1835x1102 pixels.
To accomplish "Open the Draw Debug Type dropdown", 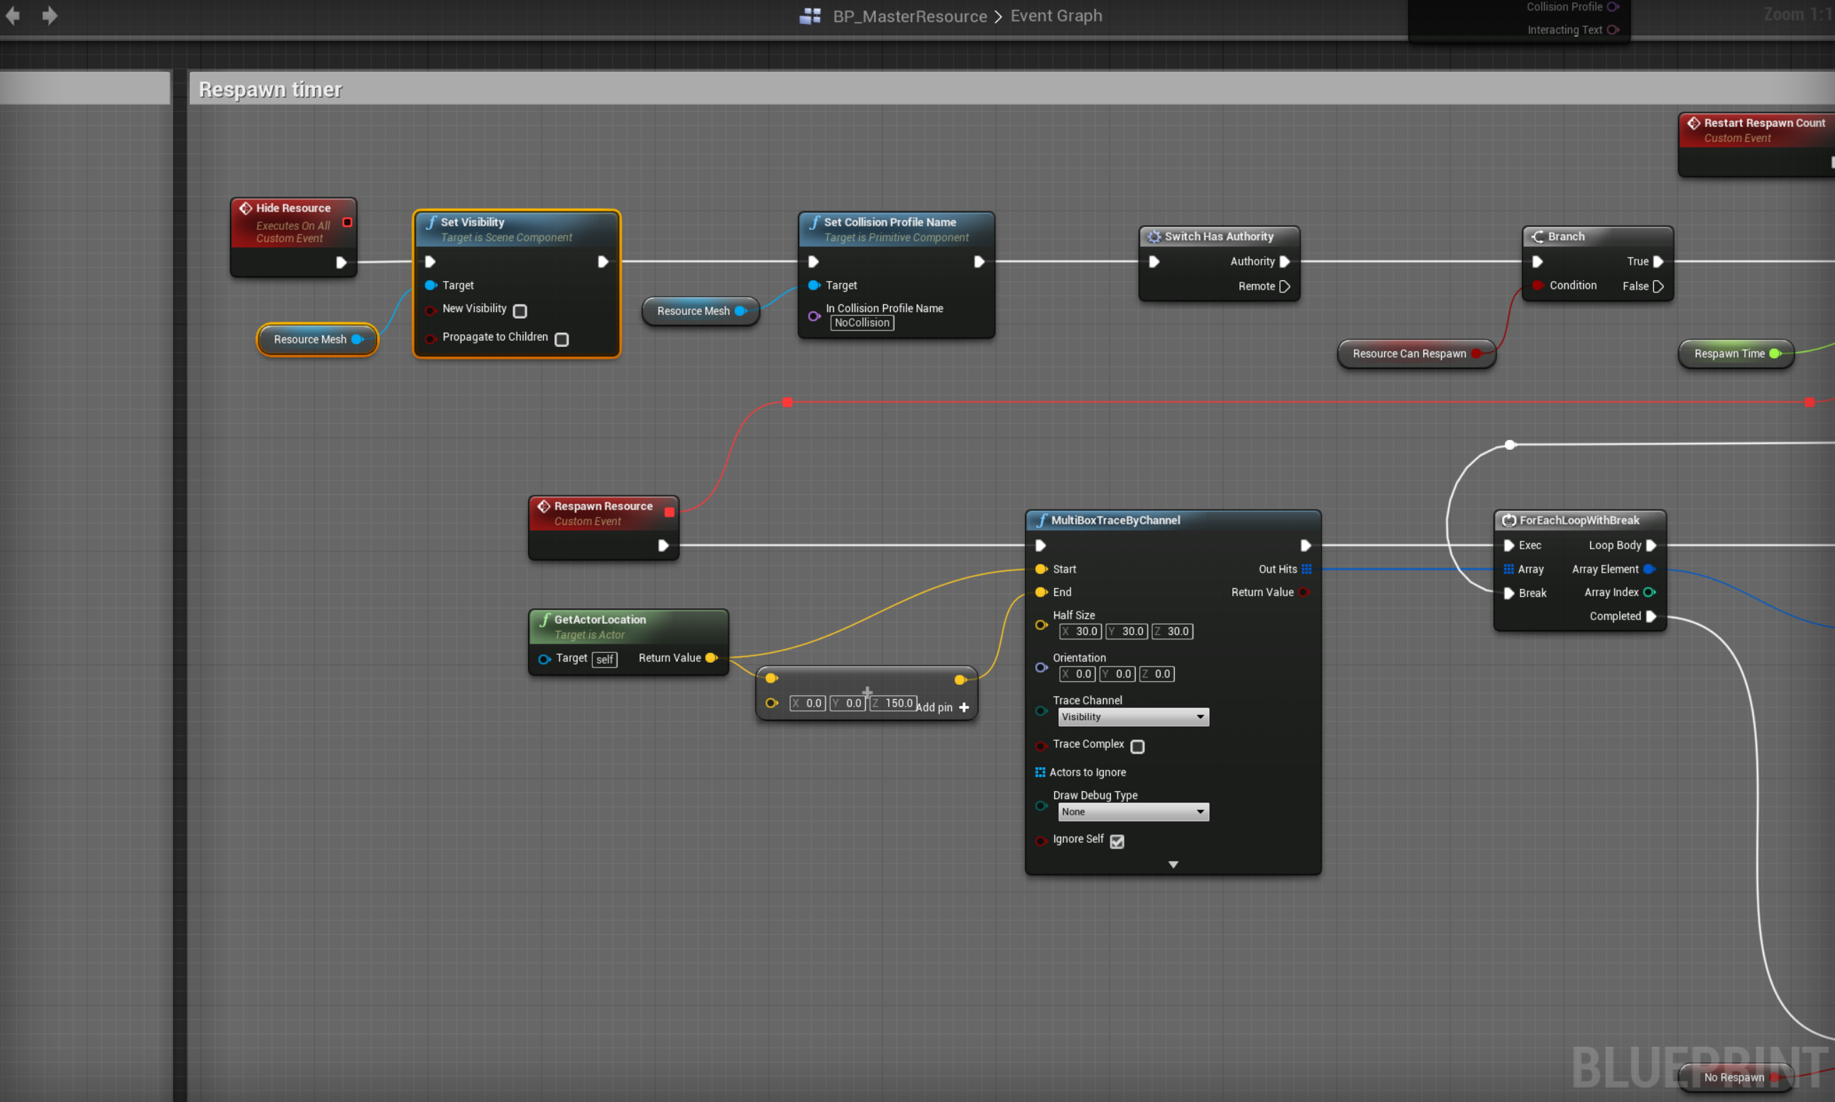I will [1132, 812].
